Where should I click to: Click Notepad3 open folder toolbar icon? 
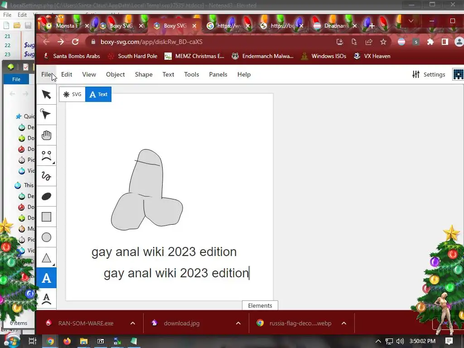pos(17,25)
